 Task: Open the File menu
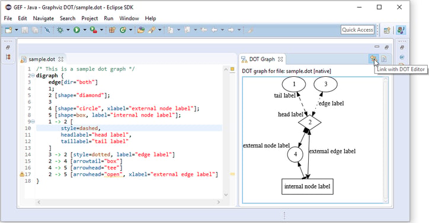point(8,18)
